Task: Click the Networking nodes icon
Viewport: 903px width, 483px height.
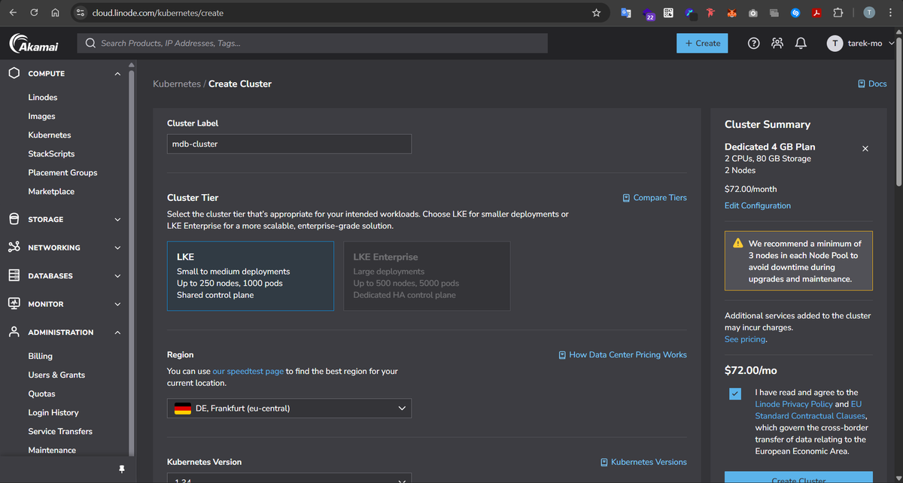Action: (x=14, y=248)
